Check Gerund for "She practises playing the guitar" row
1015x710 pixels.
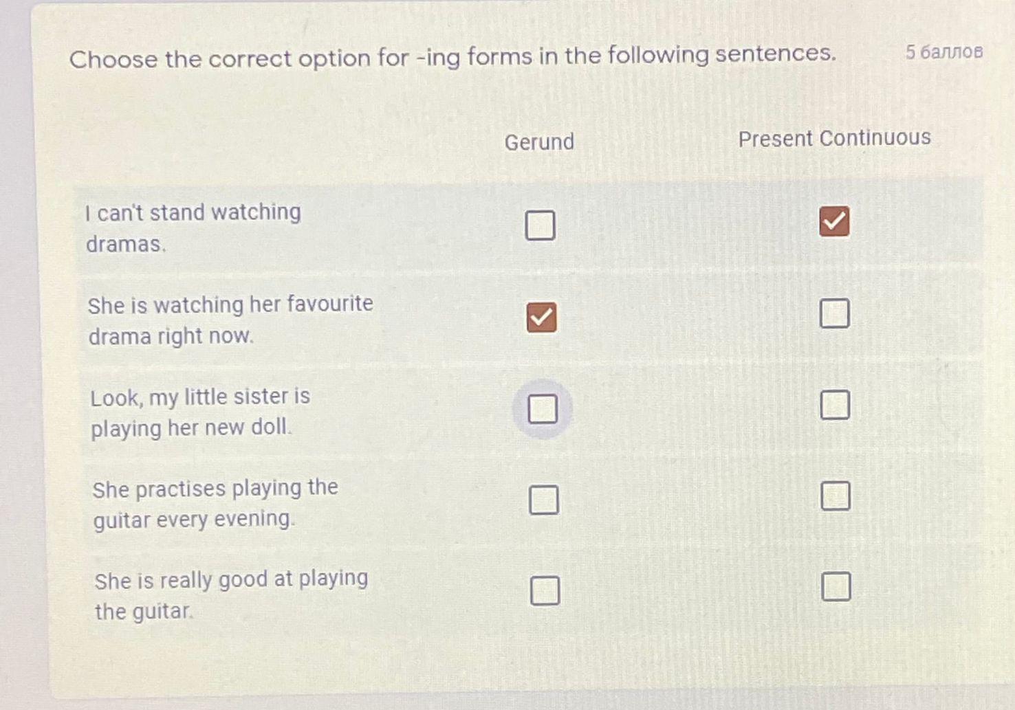coord(543,500)
